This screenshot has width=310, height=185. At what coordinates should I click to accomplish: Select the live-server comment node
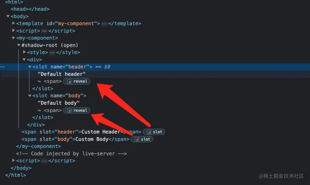pos(71,154)
